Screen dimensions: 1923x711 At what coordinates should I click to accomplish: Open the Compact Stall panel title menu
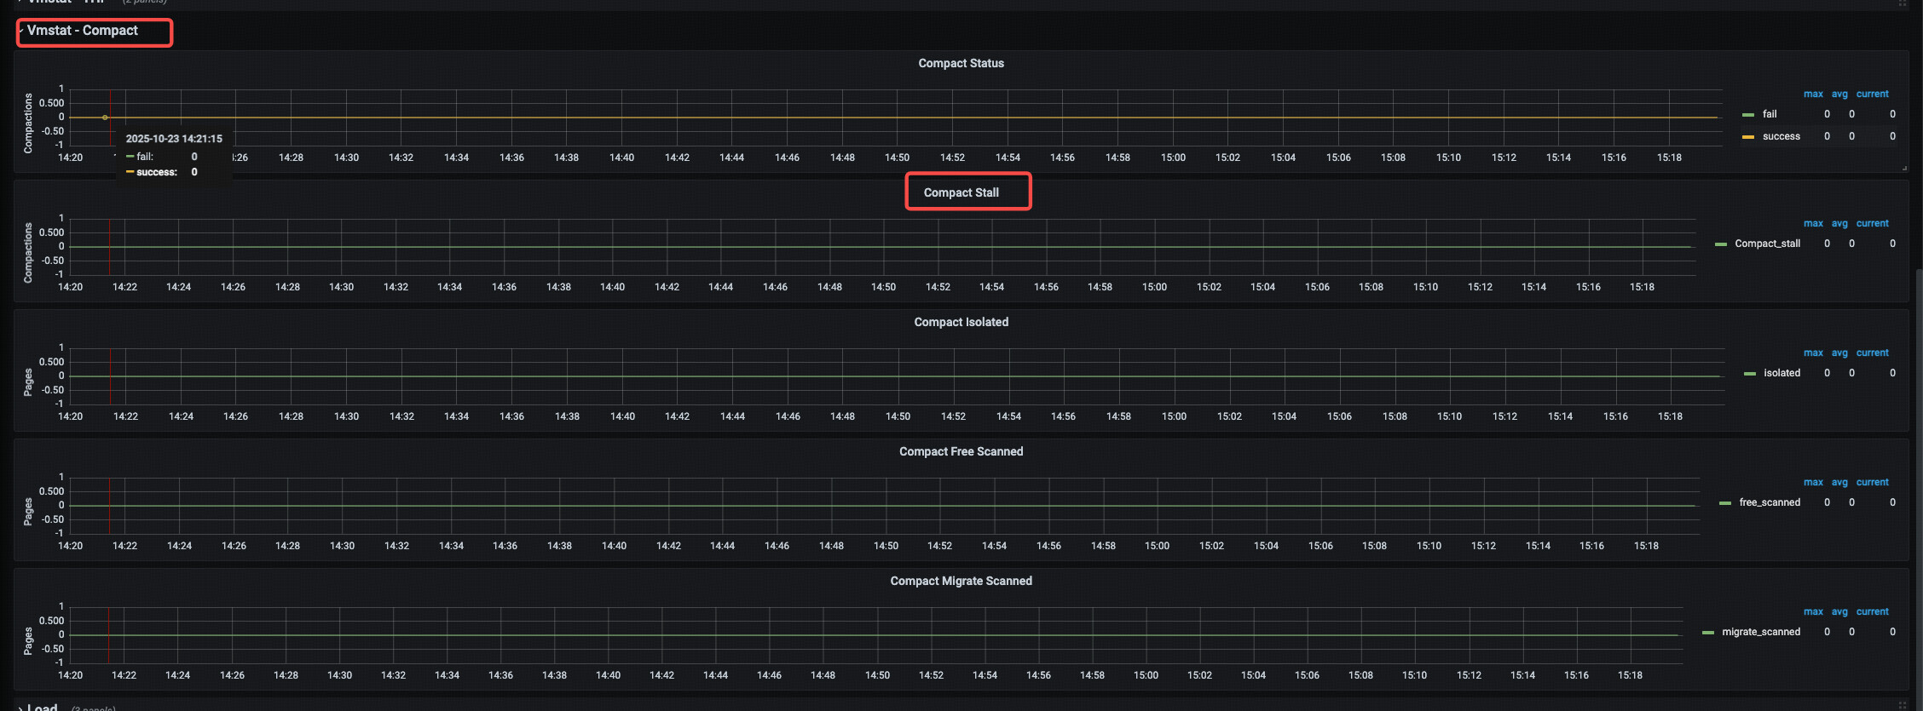[x=961, y=192]
